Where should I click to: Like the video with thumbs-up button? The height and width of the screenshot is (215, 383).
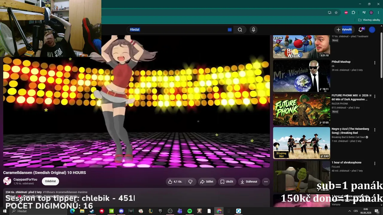[x=175, y=182]
